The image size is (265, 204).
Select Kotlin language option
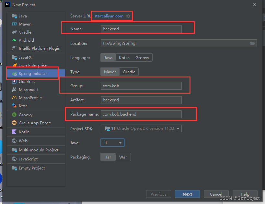pyautogui.click(x=124, y=57)
